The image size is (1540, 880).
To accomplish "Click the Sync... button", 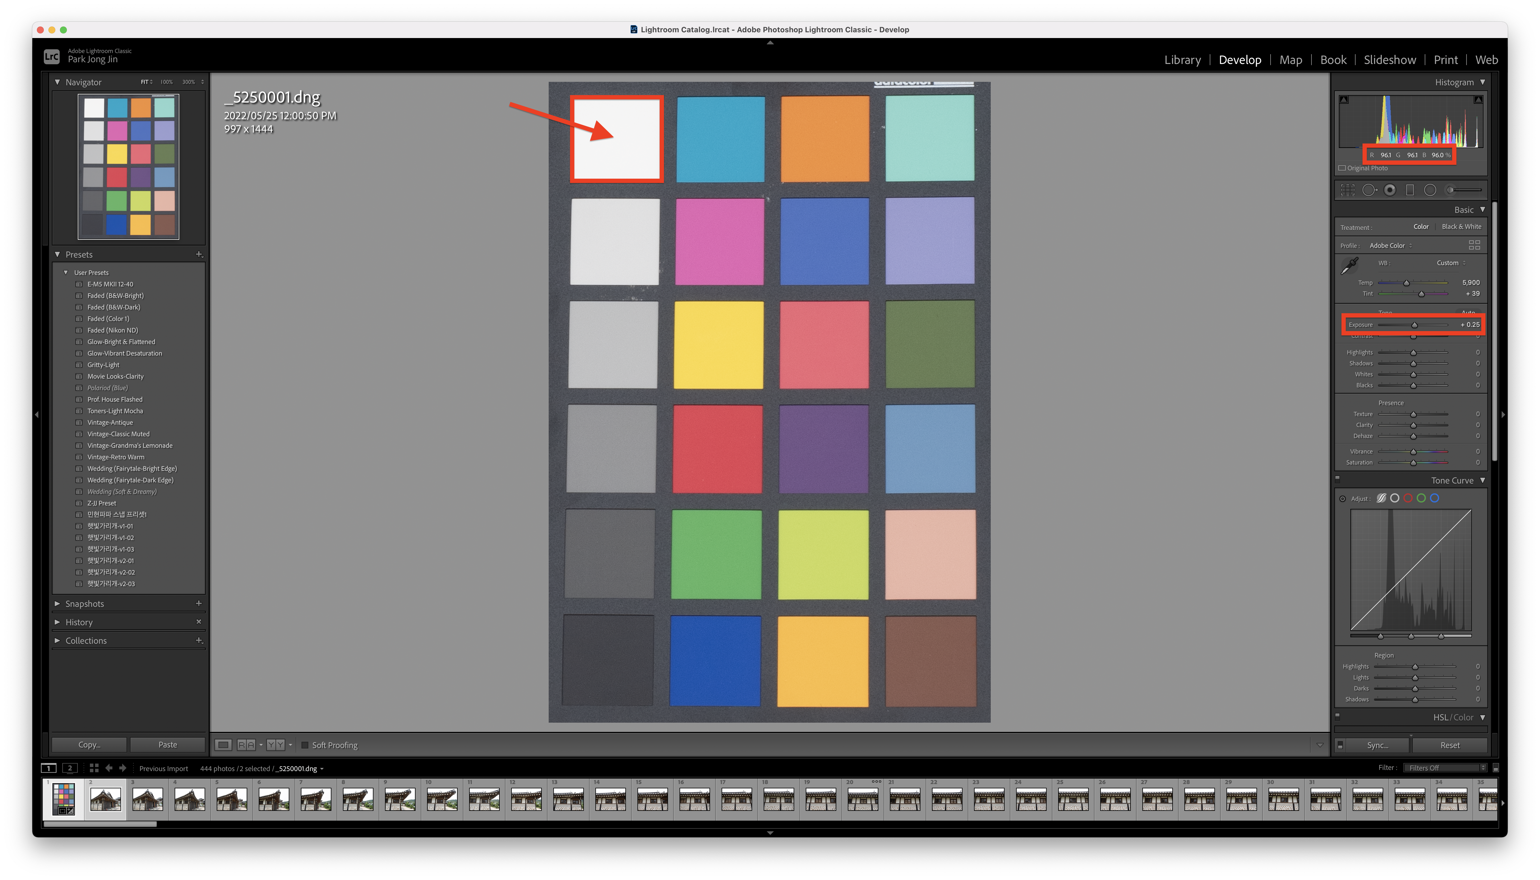I will click(1377, 745).
